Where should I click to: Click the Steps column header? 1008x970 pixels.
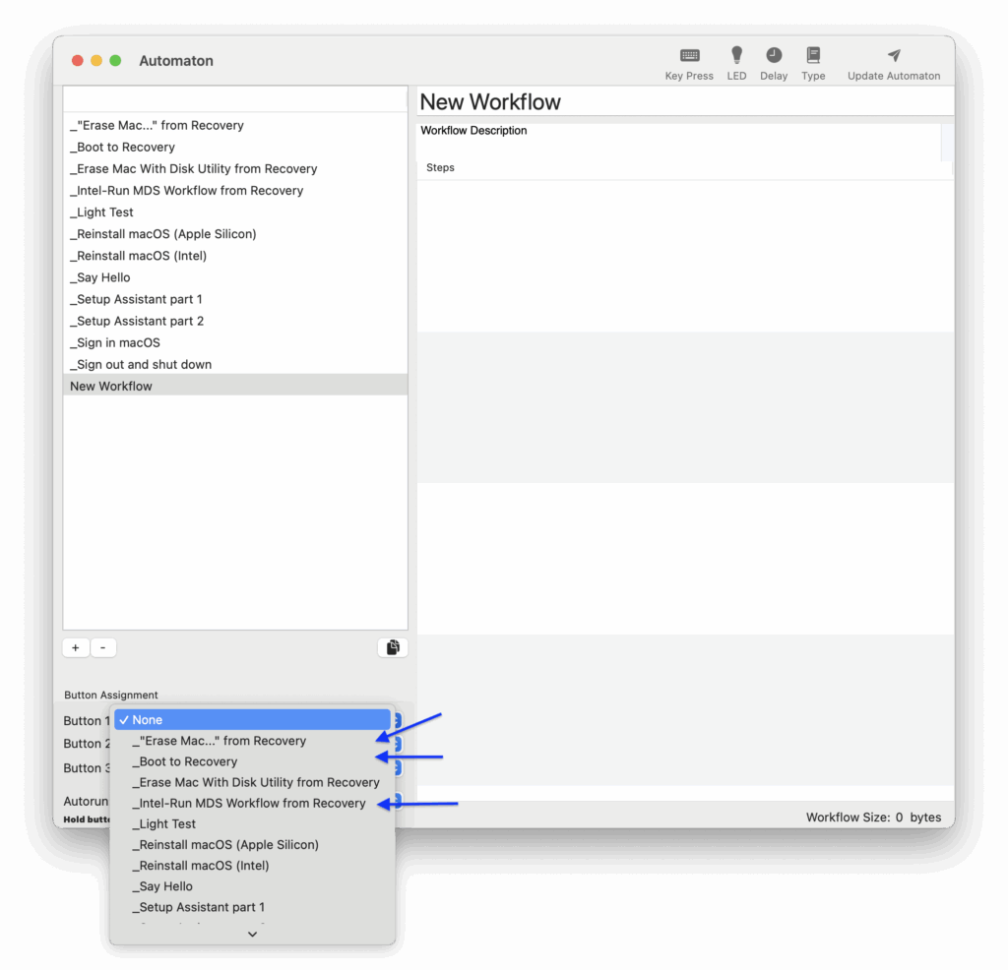point(685,167)
